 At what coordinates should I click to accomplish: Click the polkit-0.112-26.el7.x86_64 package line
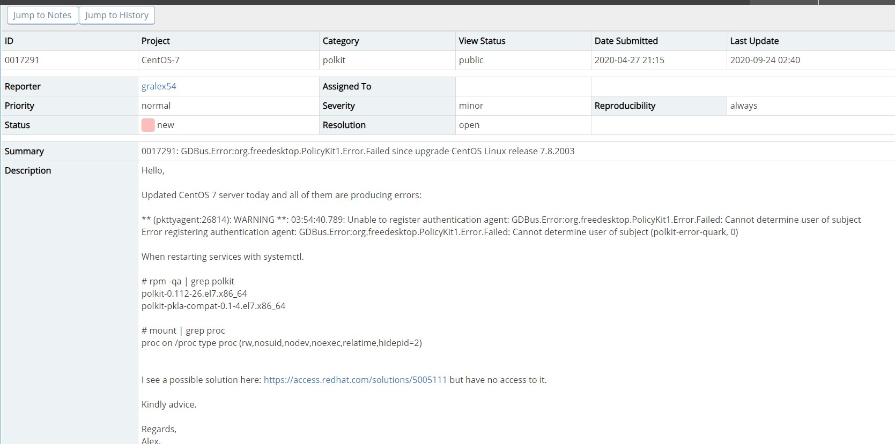[194, 294]
